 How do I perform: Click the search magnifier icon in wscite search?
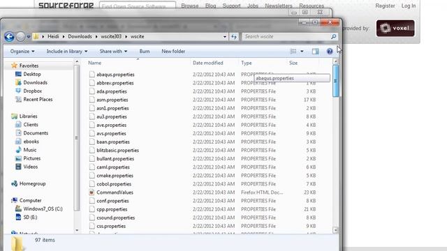(333, 36)
